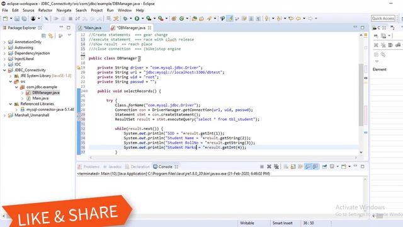Click the Last Edit Location arrow icon
The image size is (403, 227).
click(291, 18)
